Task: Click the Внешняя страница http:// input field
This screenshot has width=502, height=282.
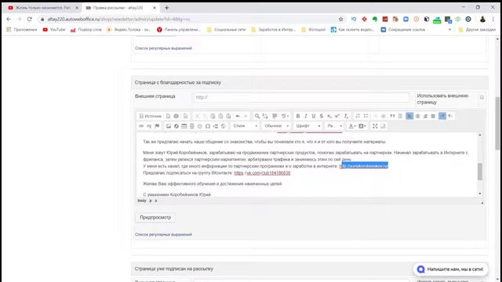Action: (x=301, y=97)
